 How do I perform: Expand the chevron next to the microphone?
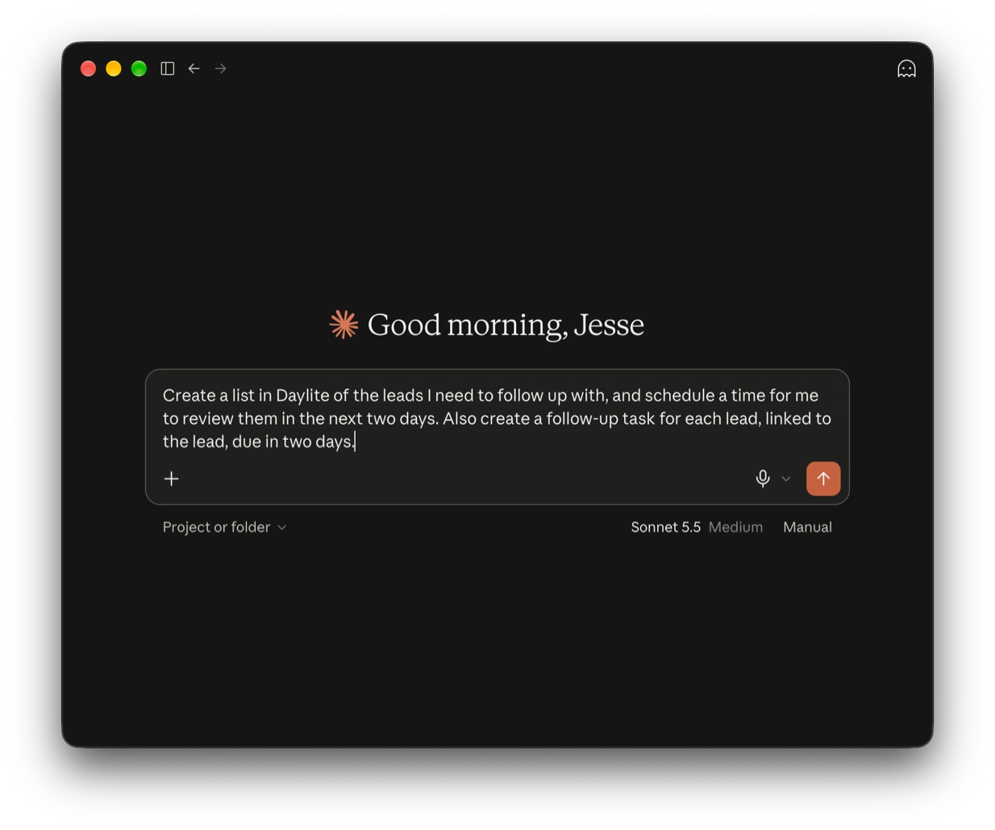[x=786, y=479]
